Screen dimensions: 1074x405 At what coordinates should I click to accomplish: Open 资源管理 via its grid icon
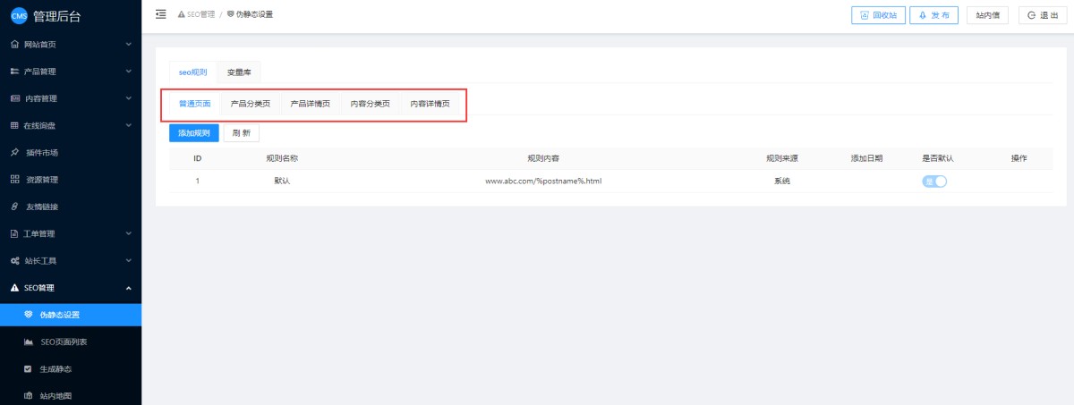[14, 180]
